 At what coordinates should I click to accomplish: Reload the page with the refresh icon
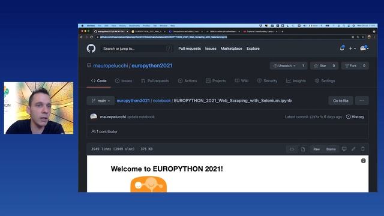tap(91, 37)
